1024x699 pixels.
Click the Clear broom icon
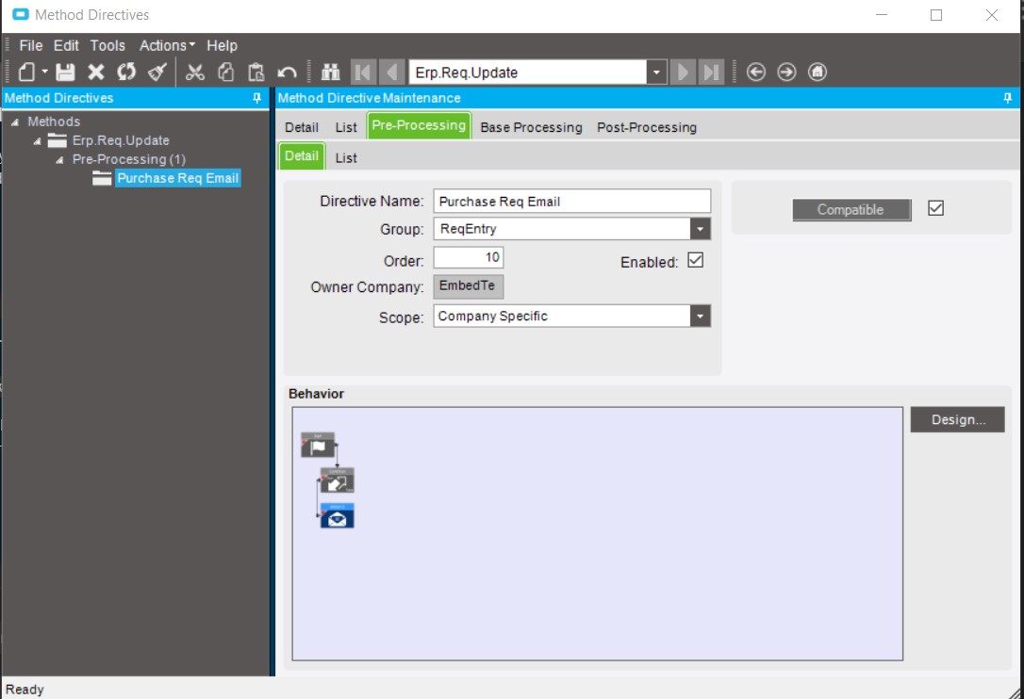point(157,73)
